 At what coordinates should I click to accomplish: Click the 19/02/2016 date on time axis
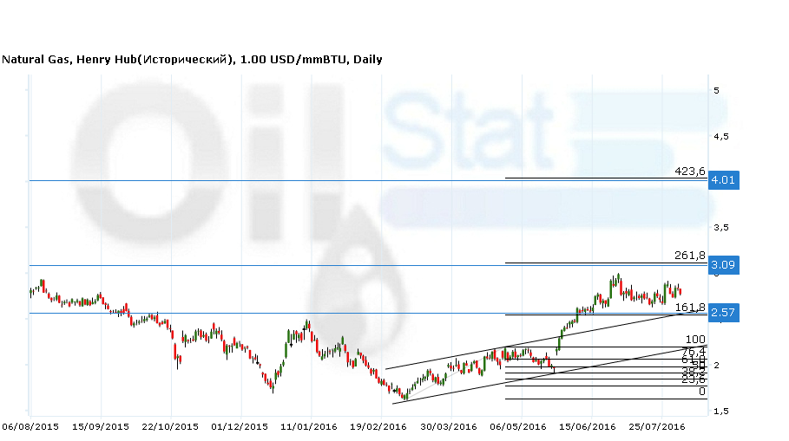(378, 426)
